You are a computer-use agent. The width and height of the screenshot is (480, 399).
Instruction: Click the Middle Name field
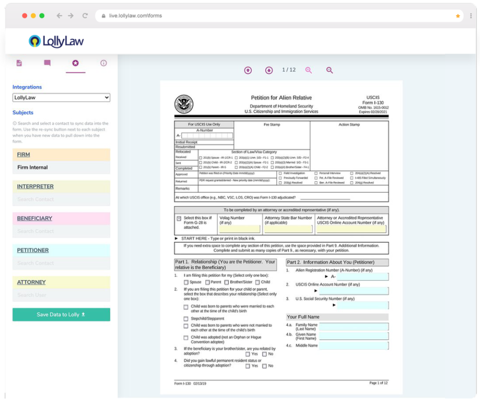click(353, 345)
